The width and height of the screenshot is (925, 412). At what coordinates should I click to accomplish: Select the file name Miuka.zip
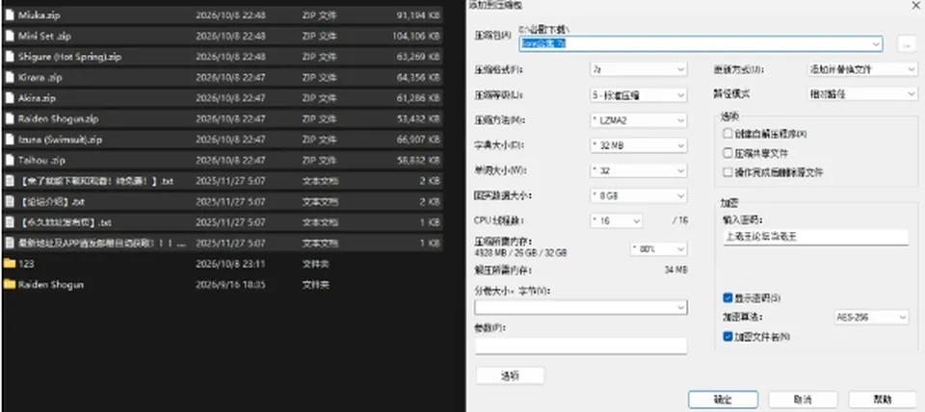(39, 15)
